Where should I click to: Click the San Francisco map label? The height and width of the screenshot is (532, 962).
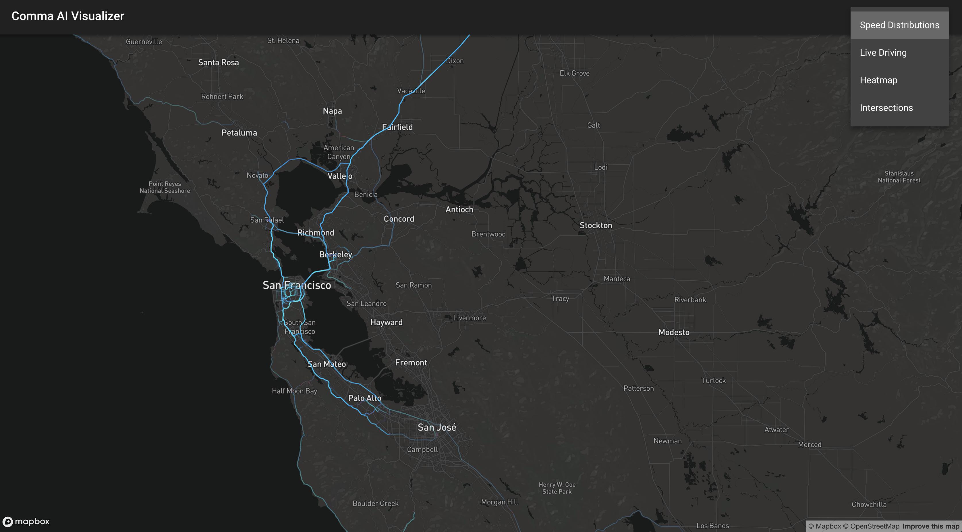[x=297, y=286]
